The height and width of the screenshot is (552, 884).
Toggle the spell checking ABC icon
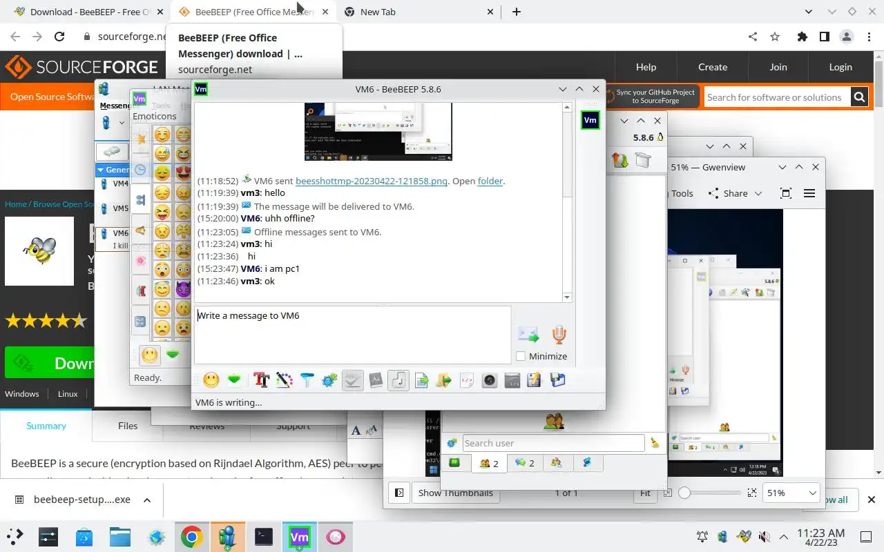point(353,379)
